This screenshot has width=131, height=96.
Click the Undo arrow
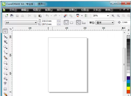coord(47,16)
